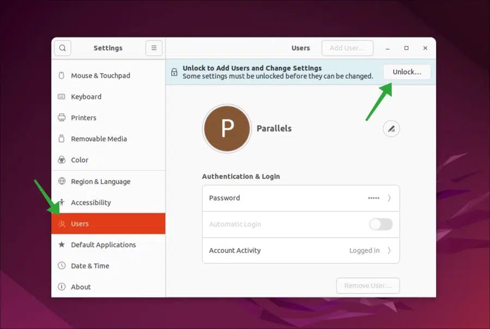This screenshot has width=490, height=329.
Task: Select Color in sidebar
Action: tap(108, 160)
